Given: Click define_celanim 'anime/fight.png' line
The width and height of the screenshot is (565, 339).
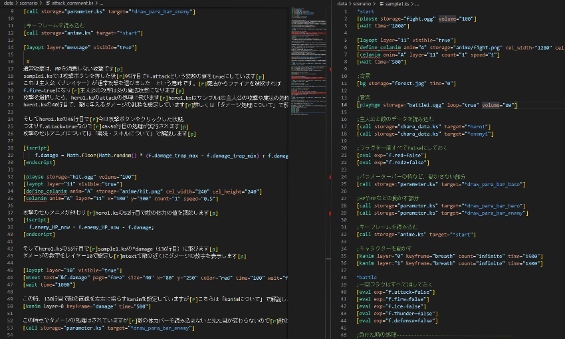Looking at the screenshot, I should click(x=461, y=47).
